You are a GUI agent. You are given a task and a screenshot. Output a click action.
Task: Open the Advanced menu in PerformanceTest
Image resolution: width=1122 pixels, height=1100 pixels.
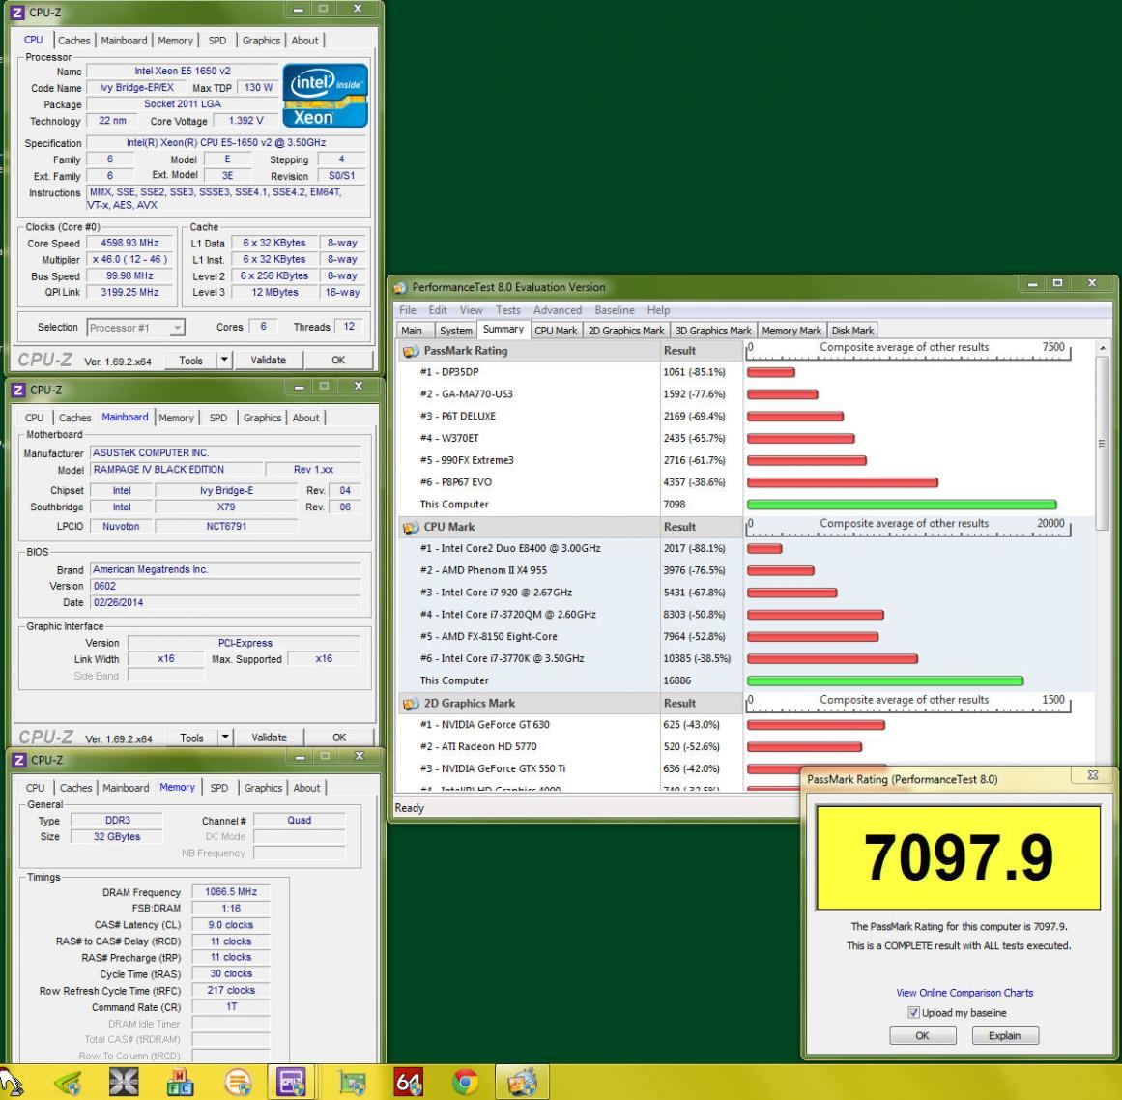(x=558, y=310)
